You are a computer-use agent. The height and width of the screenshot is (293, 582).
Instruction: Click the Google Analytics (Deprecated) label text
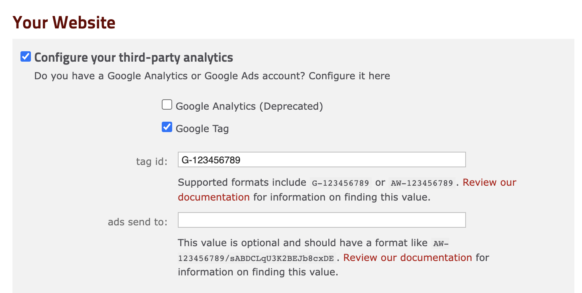pyautogui.click(x=249, y=106)
